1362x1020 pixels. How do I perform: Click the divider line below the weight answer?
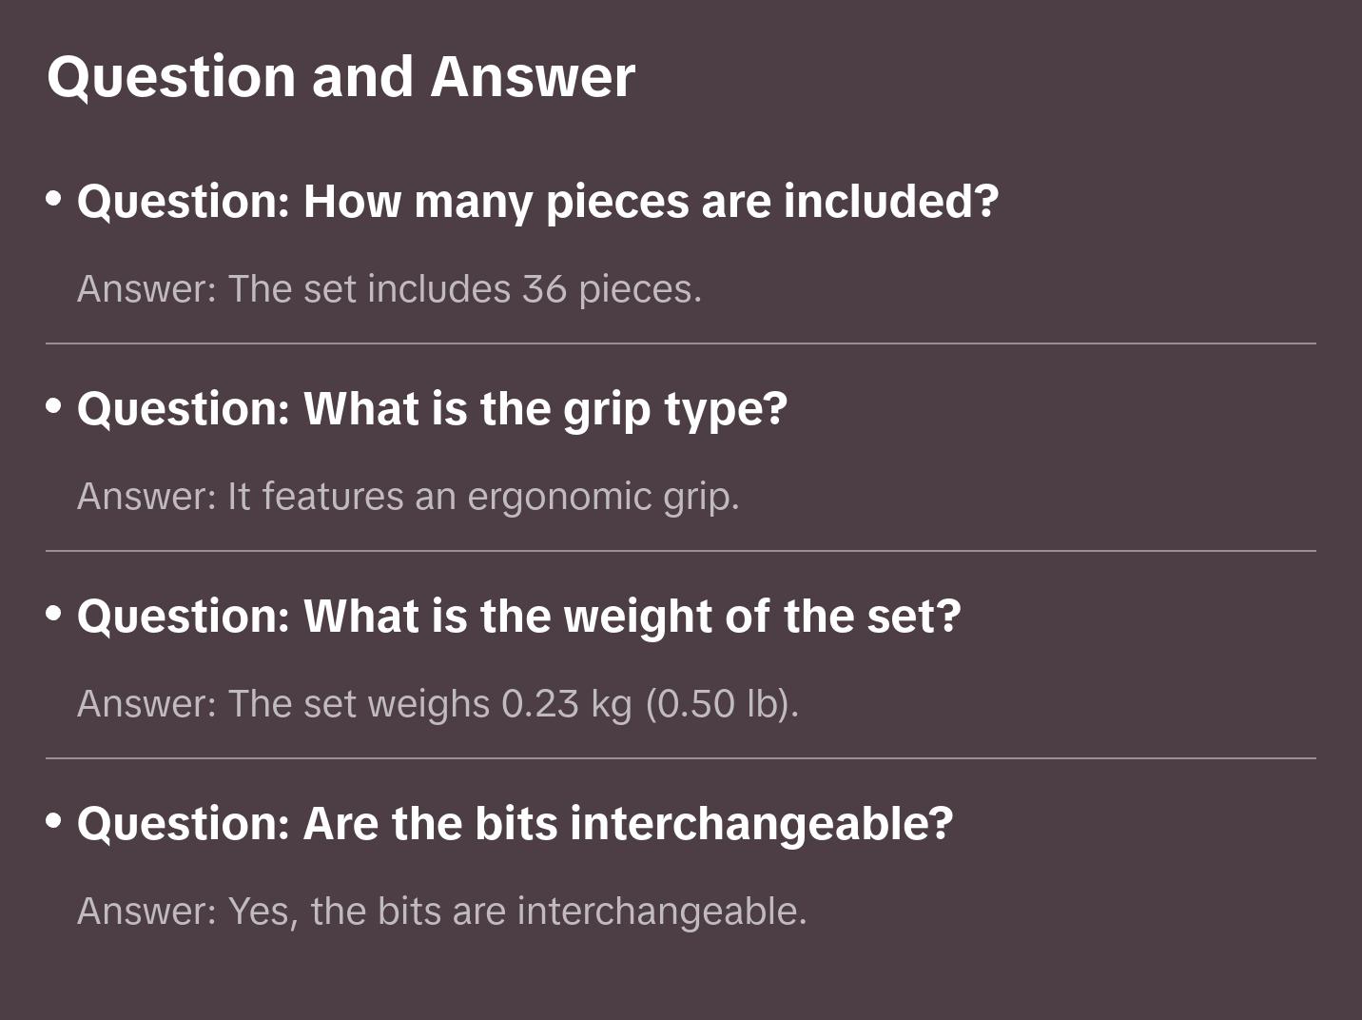(680, 758)
